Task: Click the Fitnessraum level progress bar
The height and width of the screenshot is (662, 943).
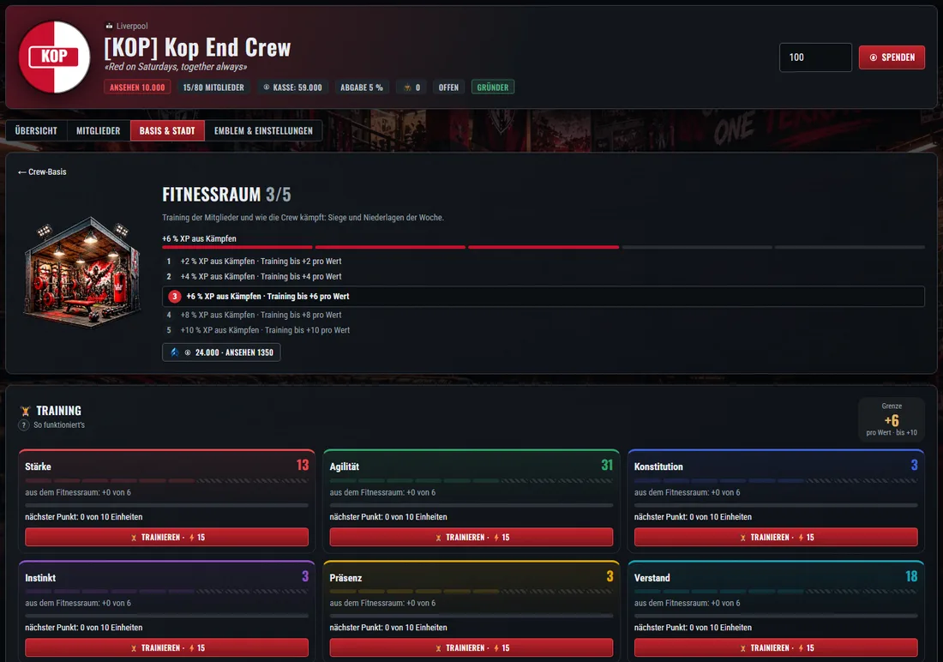Action: coord(543,247)
